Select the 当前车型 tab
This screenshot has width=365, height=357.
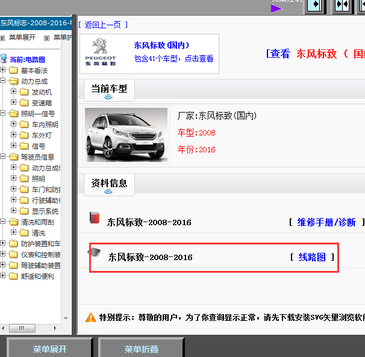(x=109, y=90)
